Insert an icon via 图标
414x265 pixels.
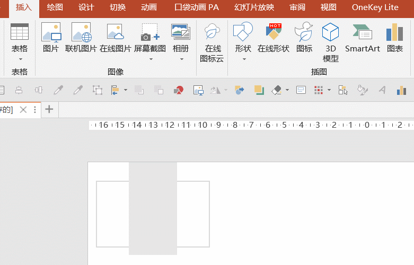pyautogui.click(x=304, y=37)
